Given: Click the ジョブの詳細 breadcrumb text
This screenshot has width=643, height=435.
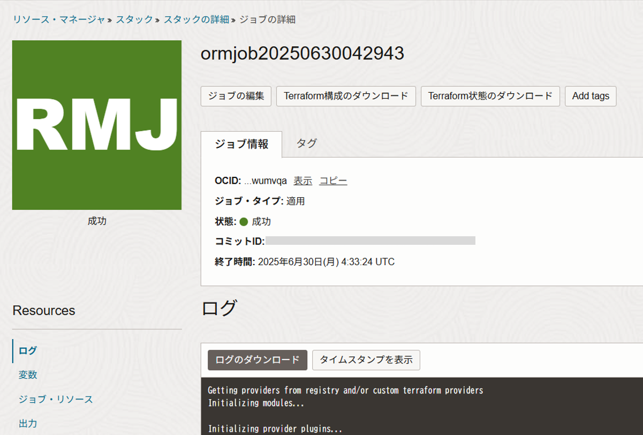Looking at the screenshot, I should tap(267, 19).
